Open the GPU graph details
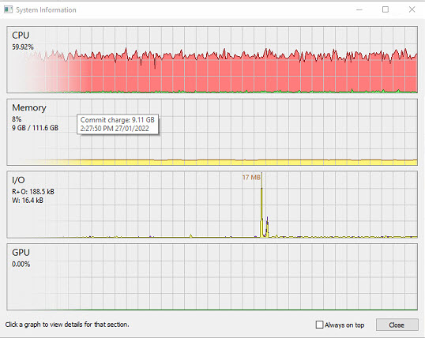The width and height of the screenshot is (425, 338). coord(212,276)
